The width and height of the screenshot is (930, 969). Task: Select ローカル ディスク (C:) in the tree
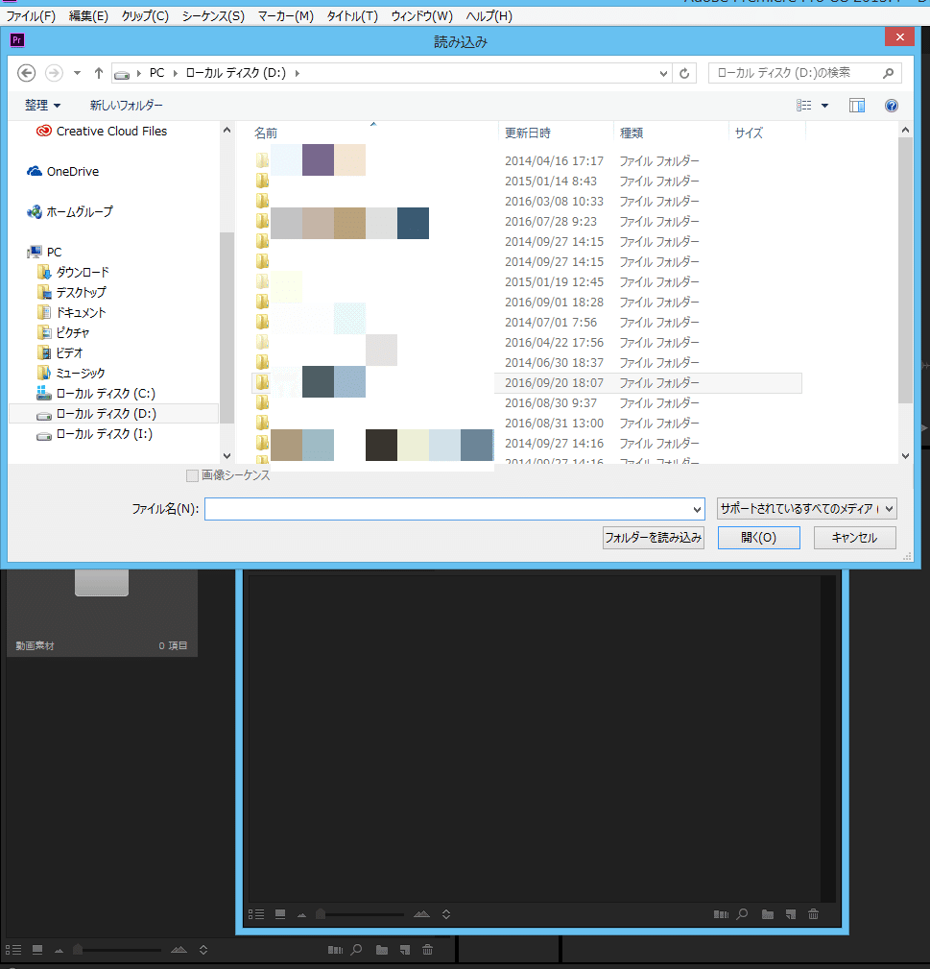[96, 394]
